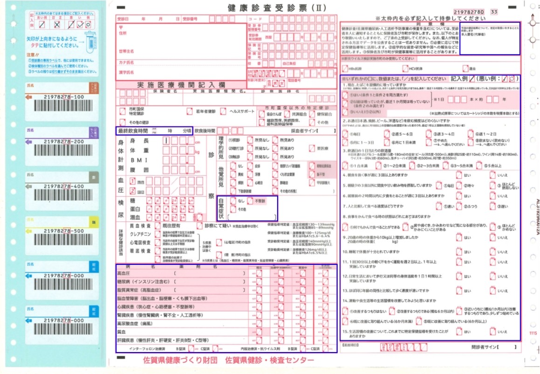Select ①改善するつもりはない for question 14
Viewport: 540px width, 374px height.
click(x=345, y=311)
